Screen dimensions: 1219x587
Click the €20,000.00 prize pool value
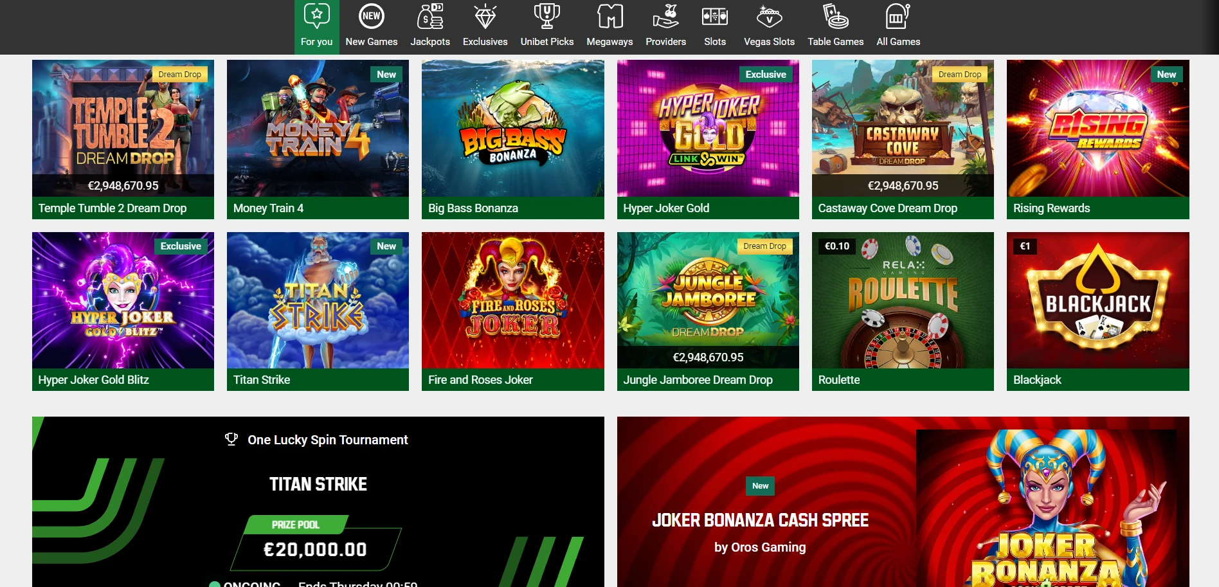315,550
